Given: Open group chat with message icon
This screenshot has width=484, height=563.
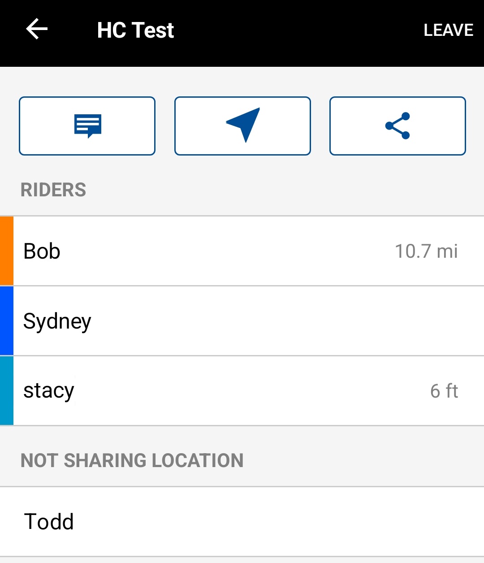Looking at the screenshot, I should click(87, 126).
